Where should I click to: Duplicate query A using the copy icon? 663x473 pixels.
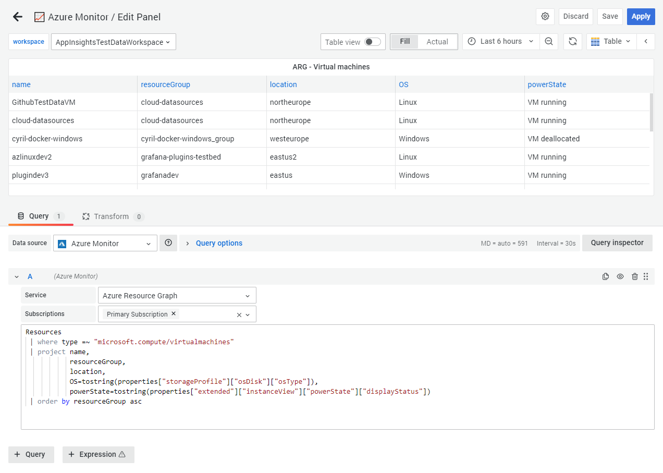(x=605, y=276)
